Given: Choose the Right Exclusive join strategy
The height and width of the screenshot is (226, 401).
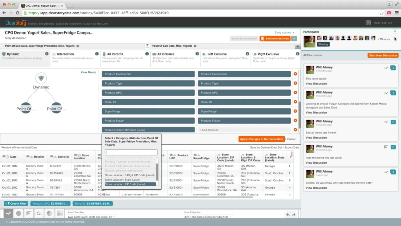Looking at the screenshot, I should tap(276, 58).
